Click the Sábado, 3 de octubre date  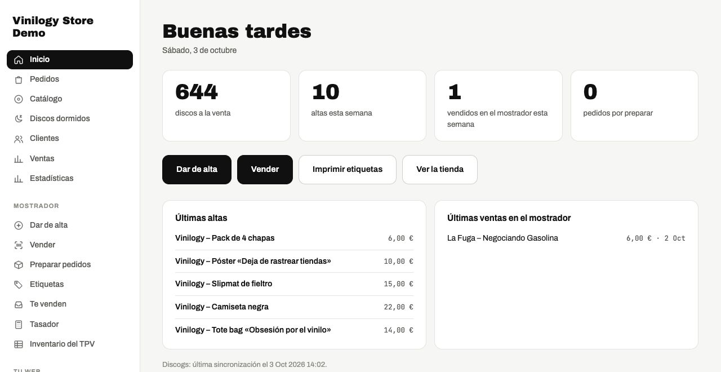tap(199, 51)
